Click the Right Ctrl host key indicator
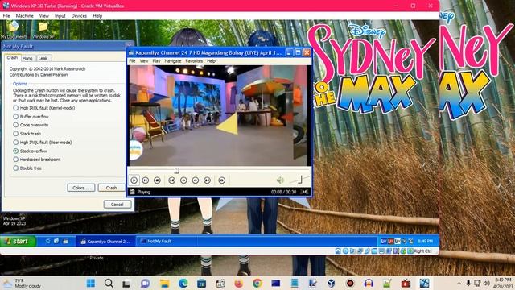Viewport: 515px width, 290px height. [423, 251]
